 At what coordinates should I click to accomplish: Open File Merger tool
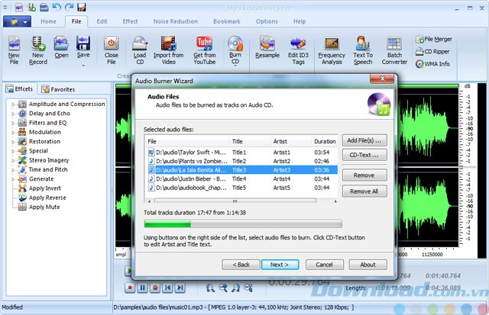(434, 39)
